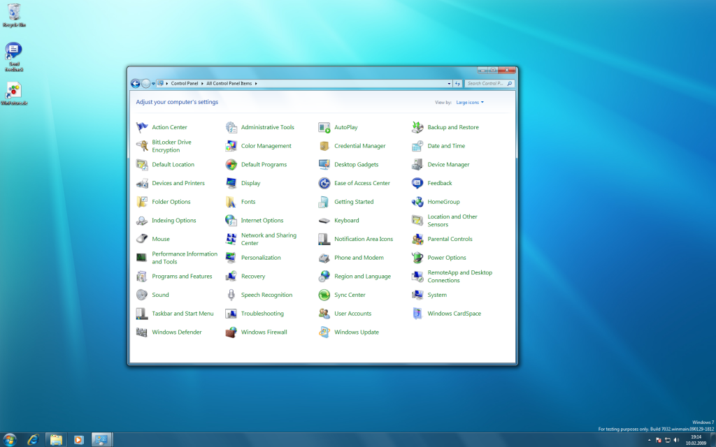Open the Network and Sharing Center link

[x=268, y=239]
